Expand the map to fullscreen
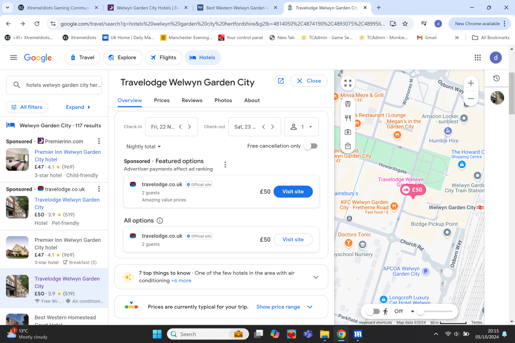Screen dimensions: 515x343 coord(348,82)
